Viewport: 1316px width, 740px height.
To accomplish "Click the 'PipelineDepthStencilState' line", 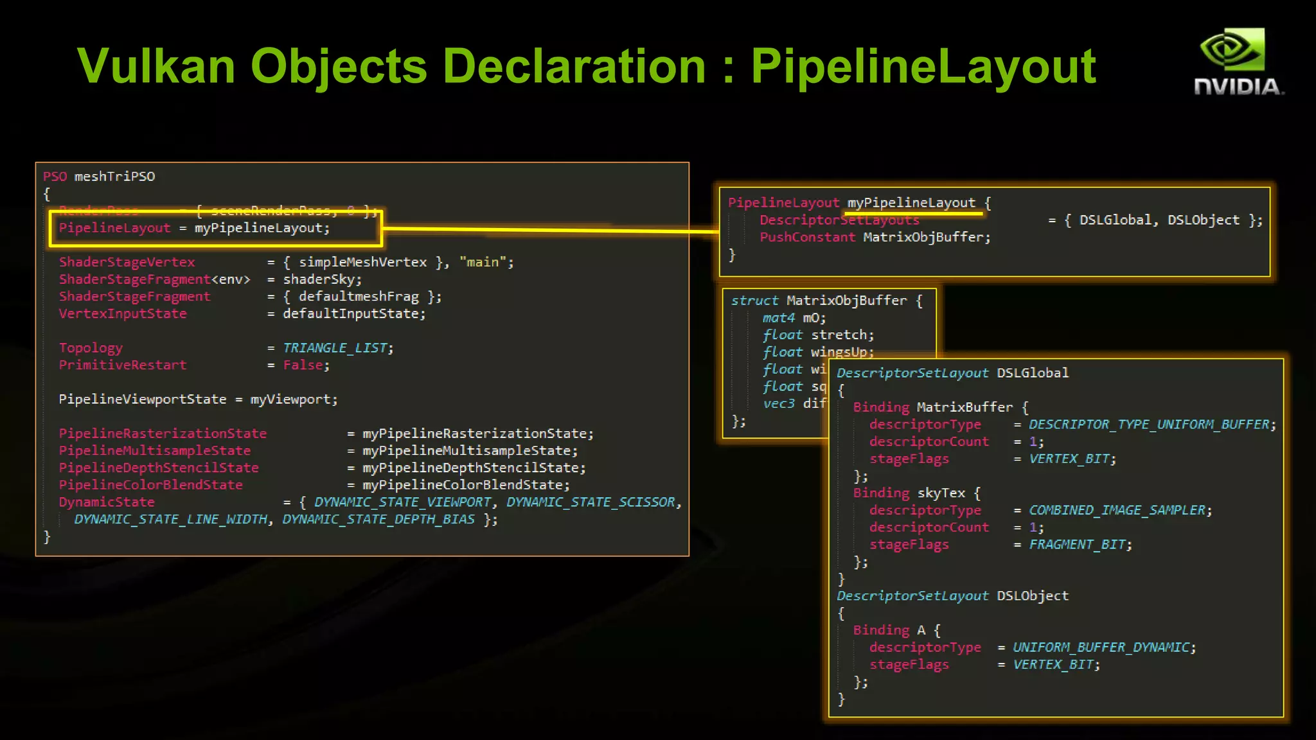I will (x=323, y=468).
